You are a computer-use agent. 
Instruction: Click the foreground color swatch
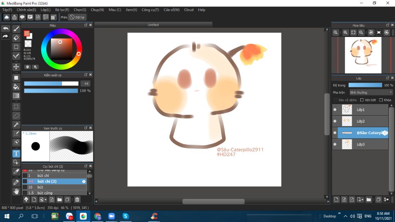coord(27,34)
